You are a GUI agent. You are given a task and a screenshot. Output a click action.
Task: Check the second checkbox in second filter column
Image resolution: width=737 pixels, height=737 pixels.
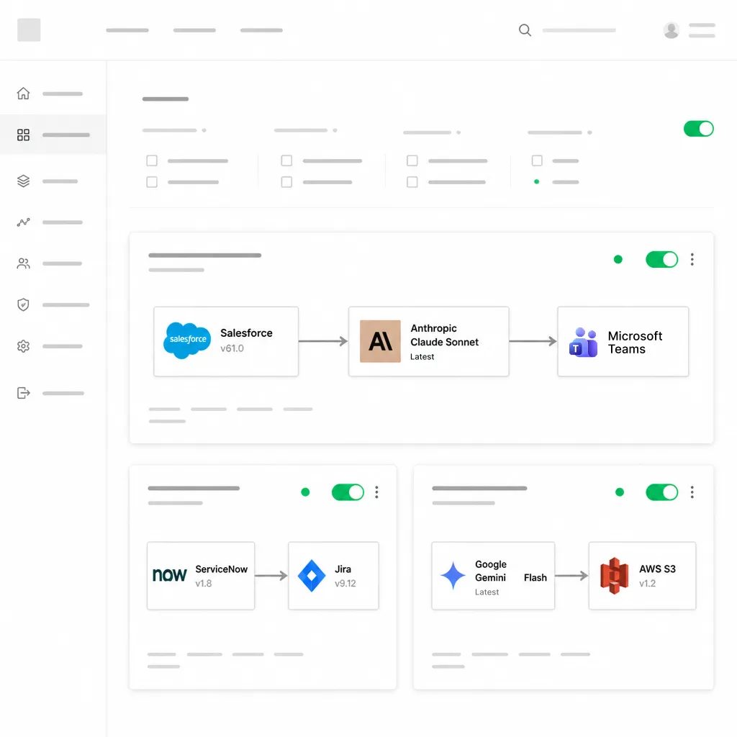click(286, 182)
